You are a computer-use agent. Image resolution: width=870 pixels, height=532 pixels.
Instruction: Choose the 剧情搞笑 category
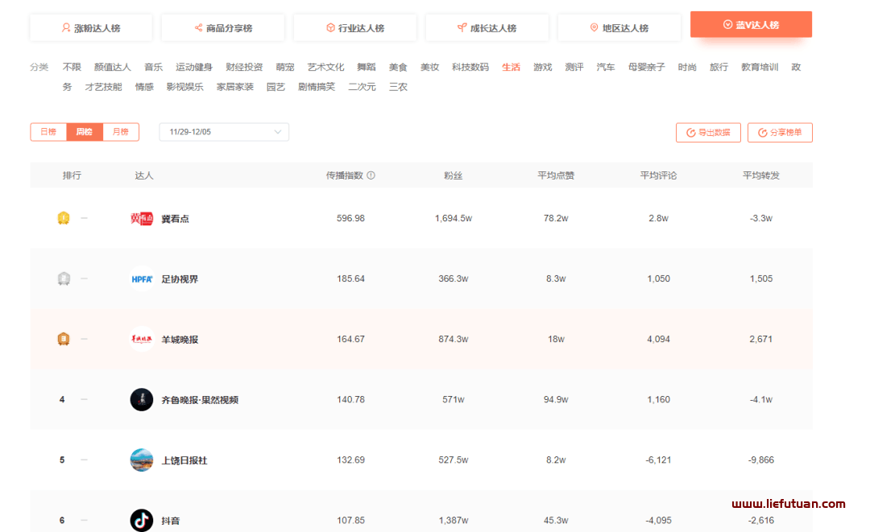click(x=317, y=87)
